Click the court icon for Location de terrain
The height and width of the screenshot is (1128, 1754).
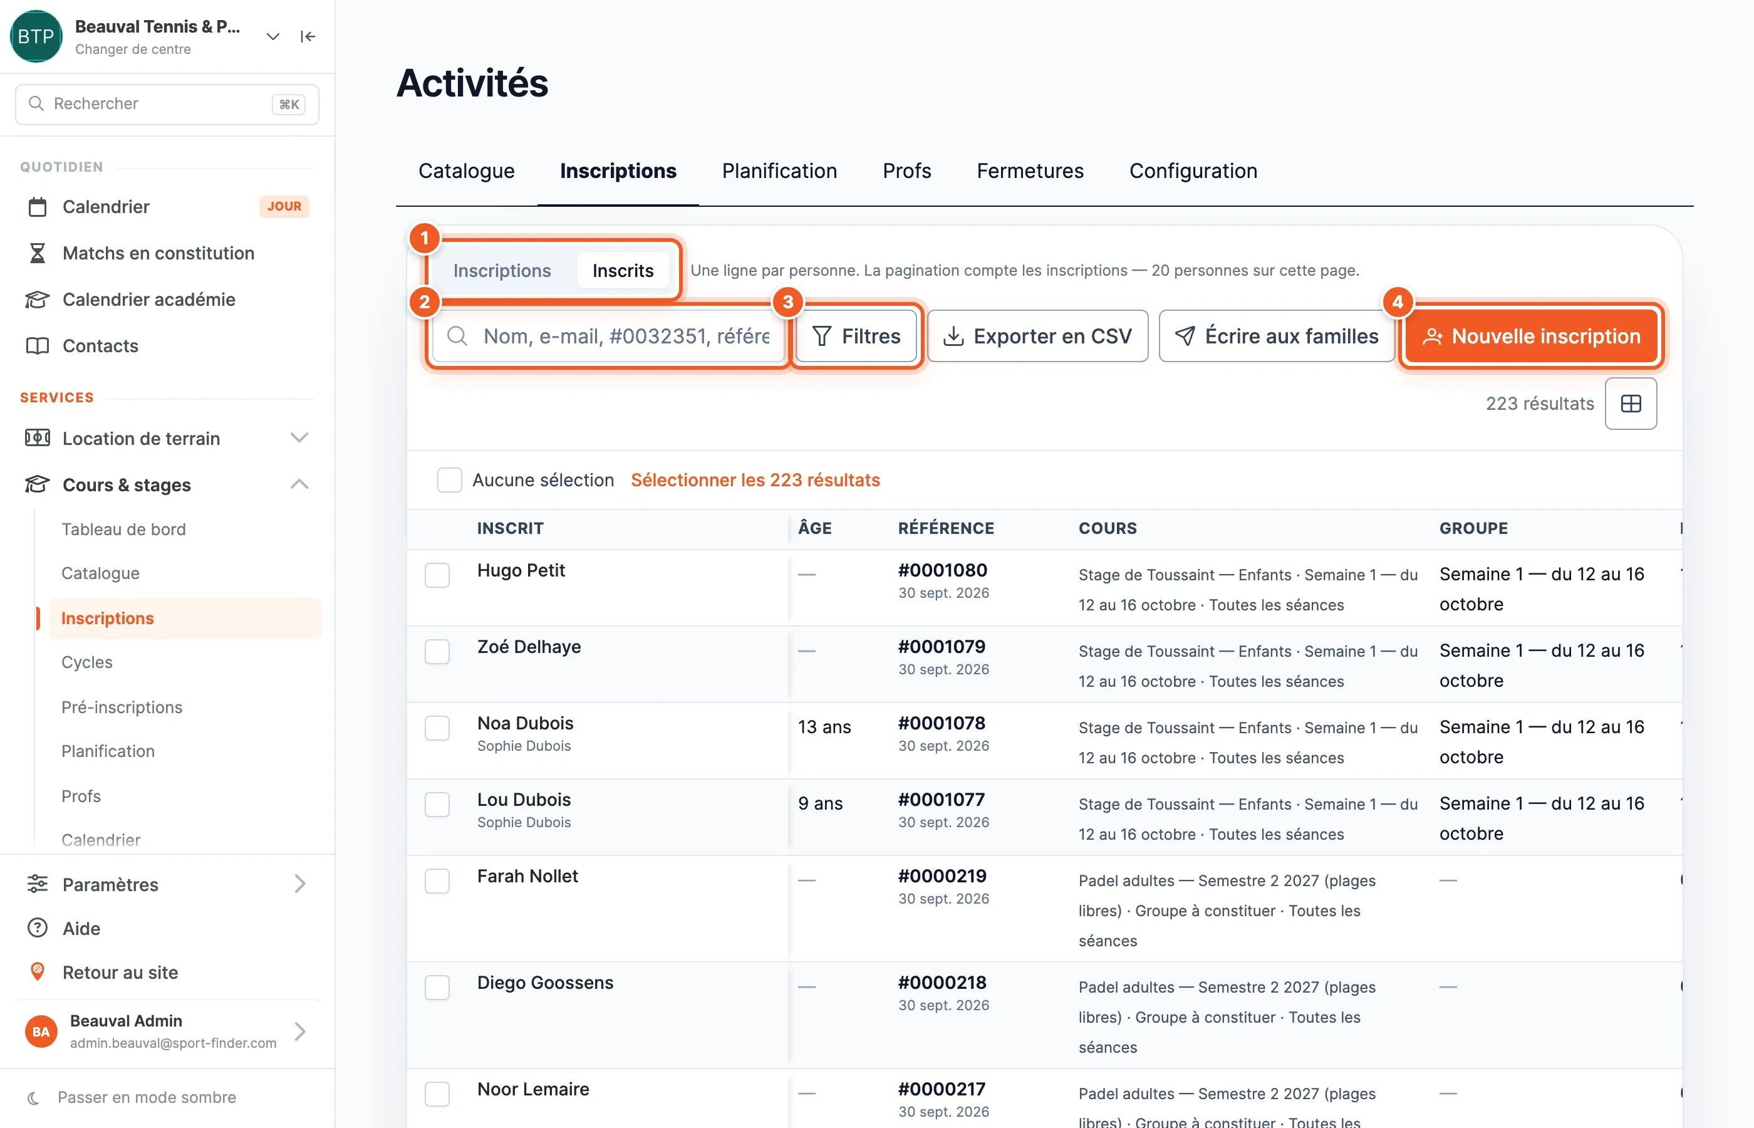click(38, 438)
